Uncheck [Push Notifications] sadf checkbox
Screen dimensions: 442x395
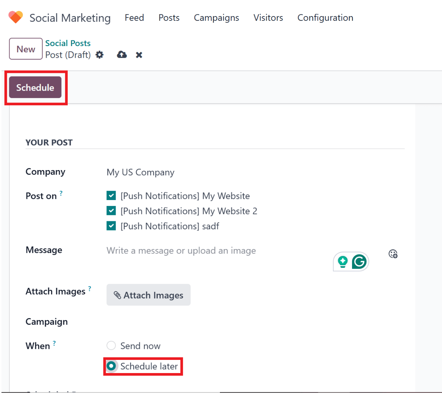(111, 226)
